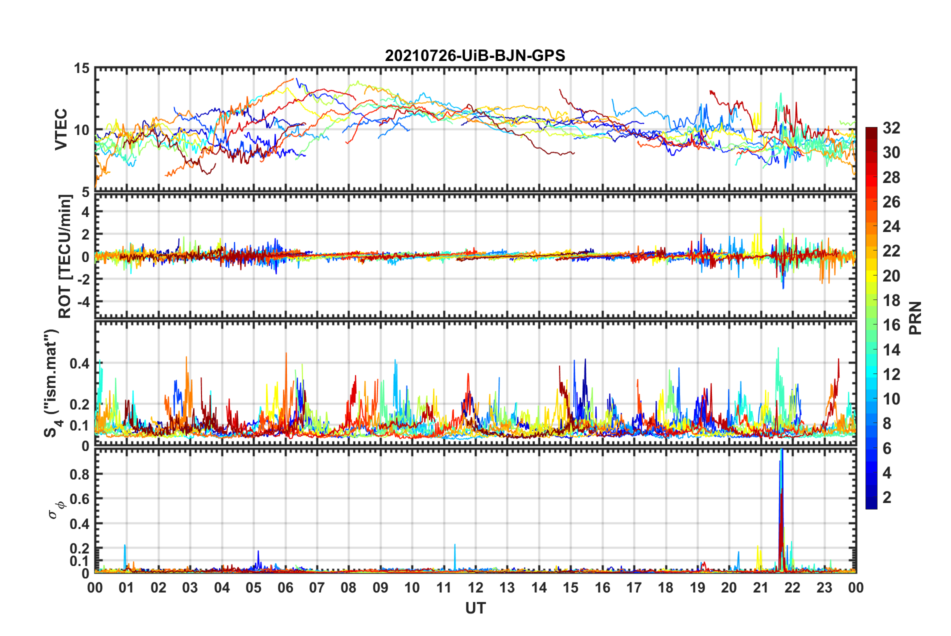Click colorbar tick label 18
Viewport: 951px width, 636px height.
891,300
